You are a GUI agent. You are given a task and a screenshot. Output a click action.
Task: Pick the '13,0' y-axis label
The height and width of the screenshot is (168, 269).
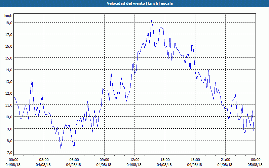pyautogui.click(x=9, y=82)
